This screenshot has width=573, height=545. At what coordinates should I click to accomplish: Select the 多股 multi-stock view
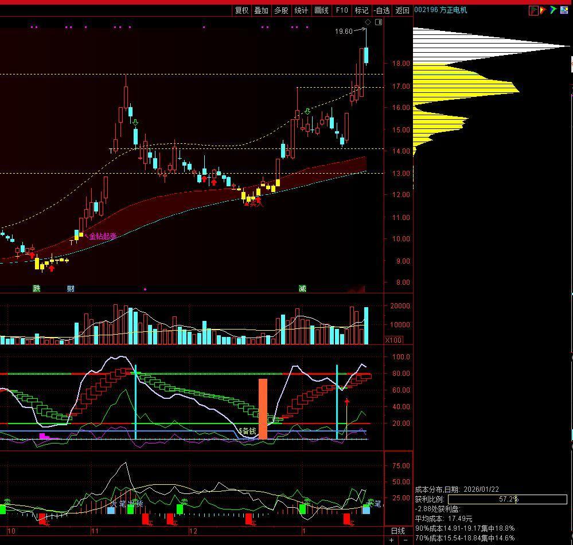(282, 10)
